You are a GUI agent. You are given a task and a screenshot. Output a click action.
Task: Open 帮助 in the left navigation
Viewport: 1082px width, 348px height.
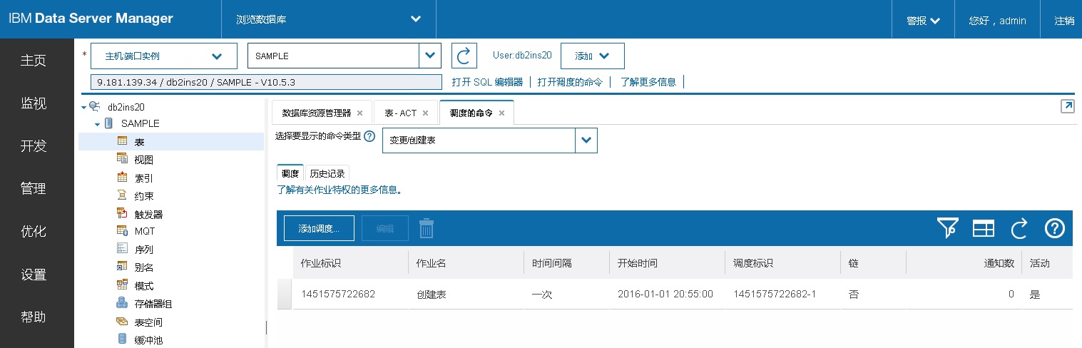click(34, 317)
